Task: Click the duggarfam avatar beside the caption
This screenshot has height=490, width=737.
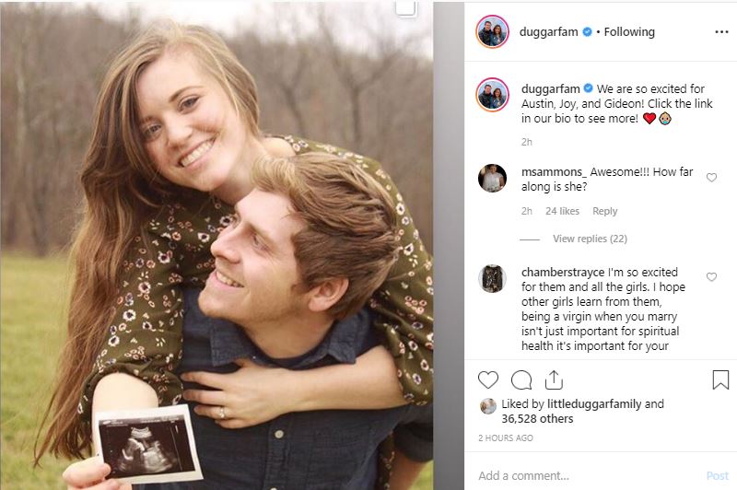Action: pos(492,96)
